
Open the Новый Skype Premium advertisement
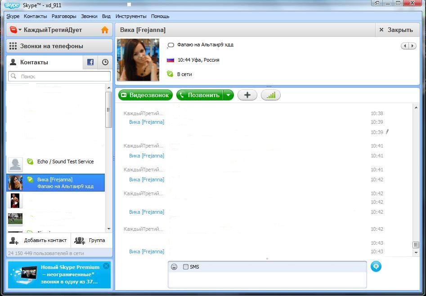tap(59, 274)
